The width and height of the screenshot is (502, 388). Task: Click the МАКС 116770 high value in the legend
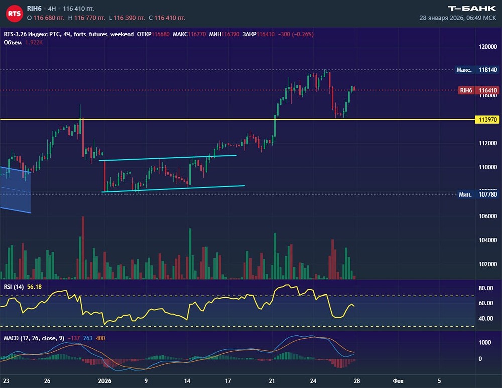coord(189,34)
